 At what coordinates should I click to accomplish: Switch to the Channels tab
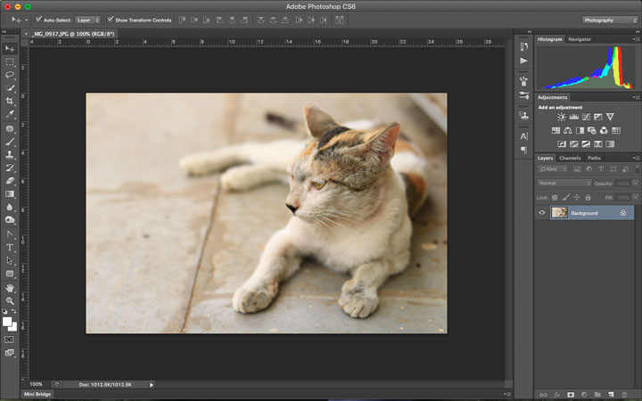[570, 158]
